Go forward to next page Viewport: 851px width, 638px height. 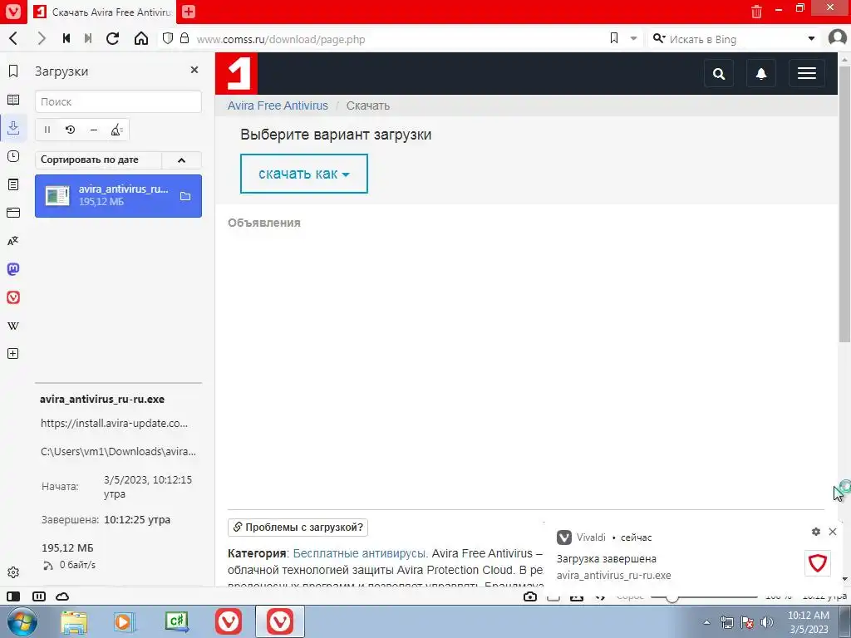point(42,39)
